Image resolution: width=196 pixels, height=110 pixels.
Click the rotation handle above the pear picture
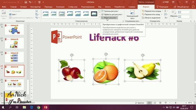143,55
